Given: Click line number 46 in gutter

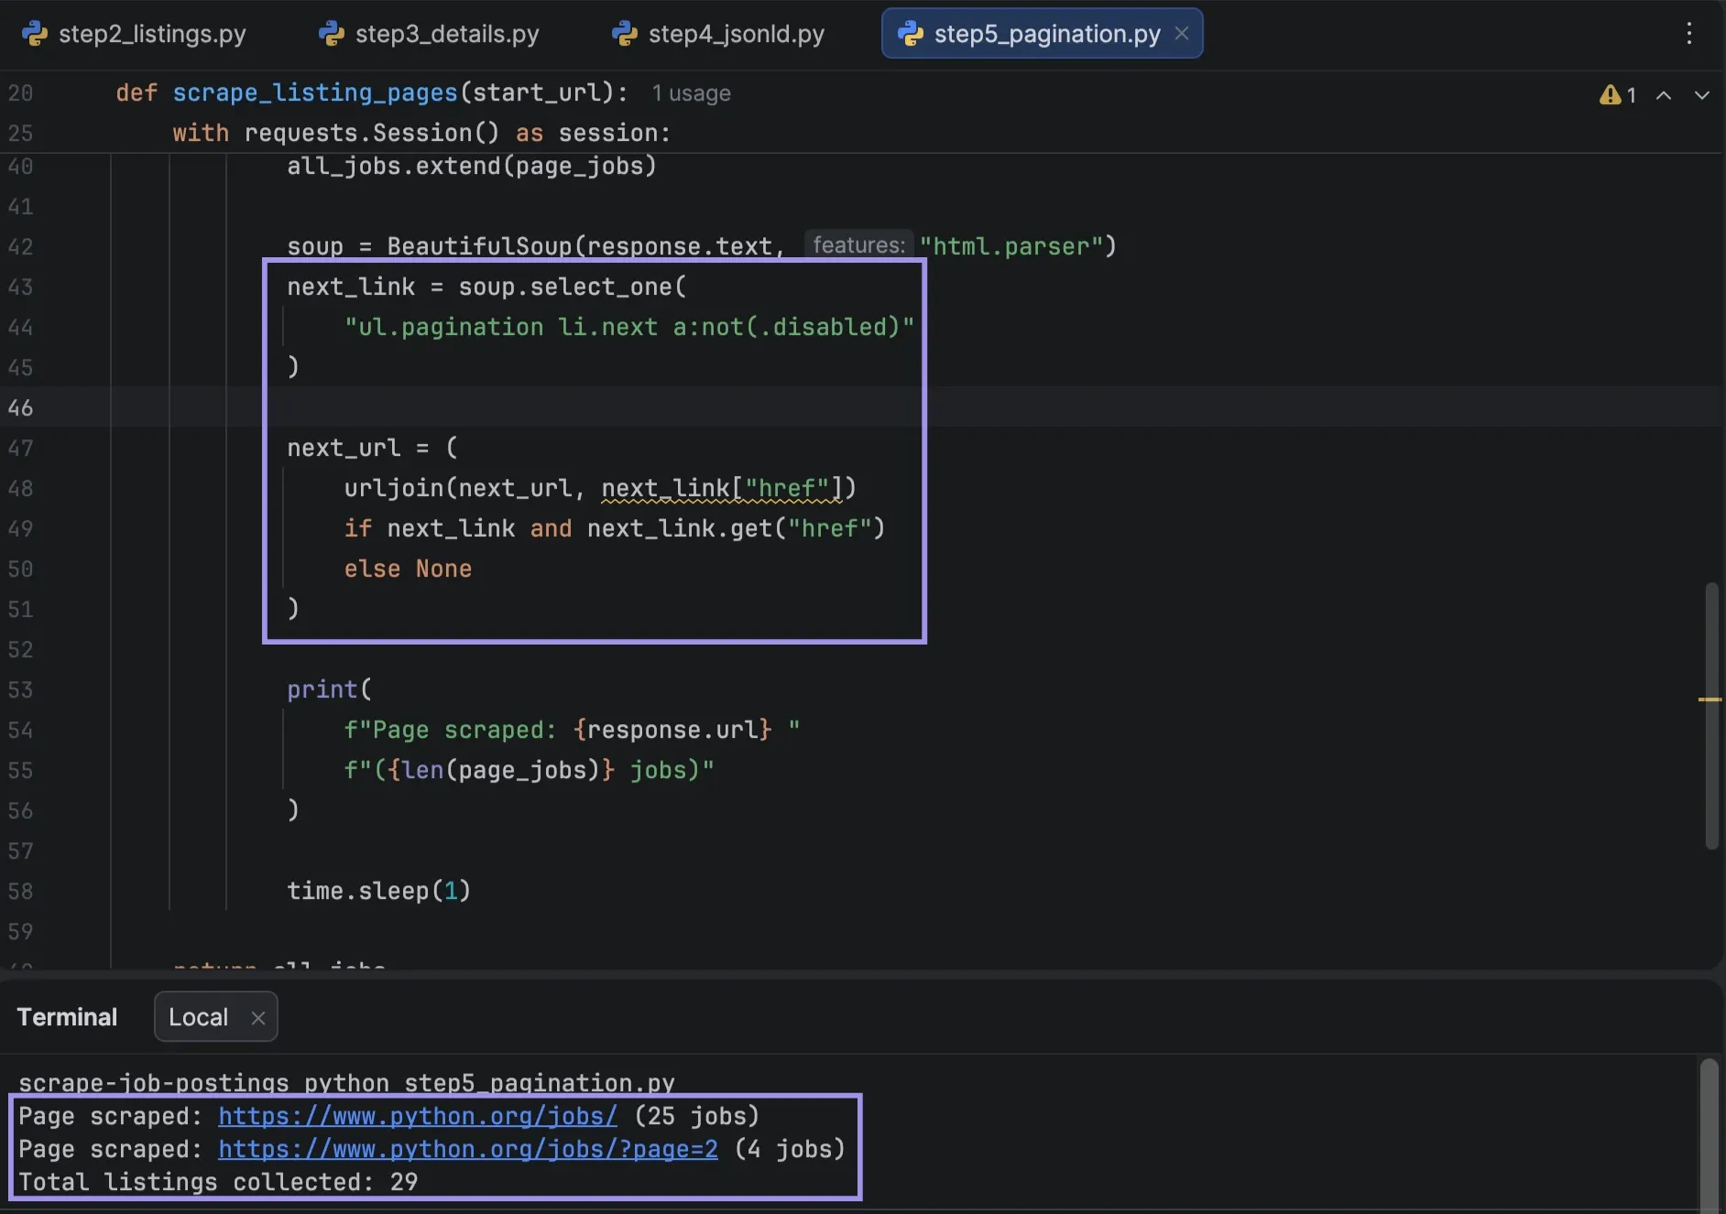Looking at the screenshot, I should pyautogui.click(x=20, y=407).
